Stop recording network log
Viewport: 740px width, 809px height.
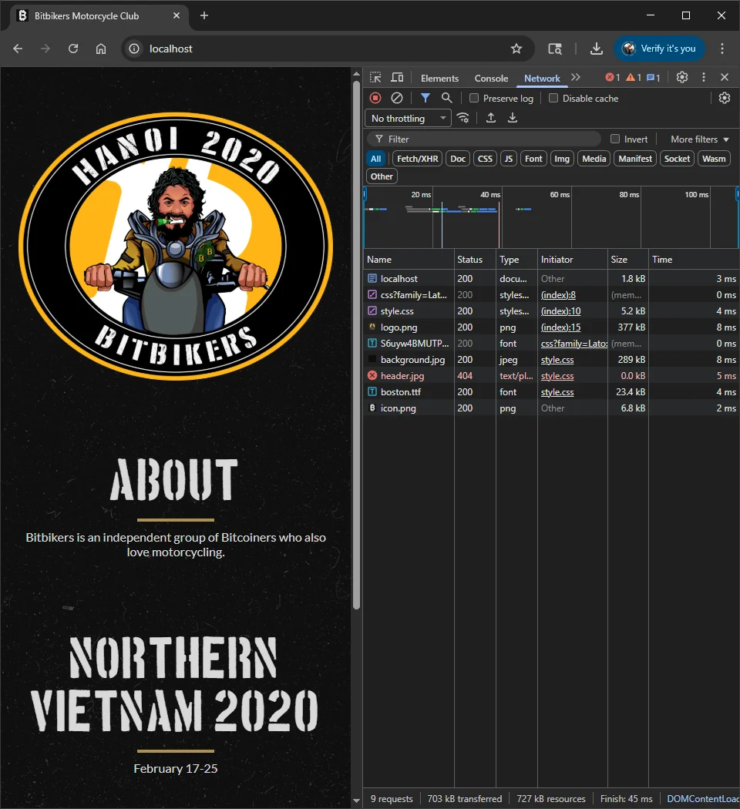pyautogui.click(x=375, y=98)
